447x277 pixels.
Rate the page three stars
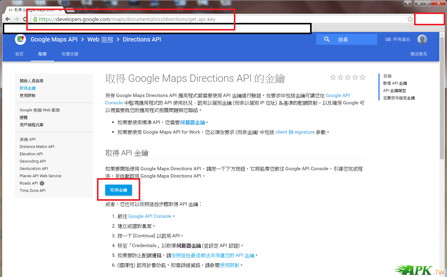pyautogui.click(x=348, y=77)
